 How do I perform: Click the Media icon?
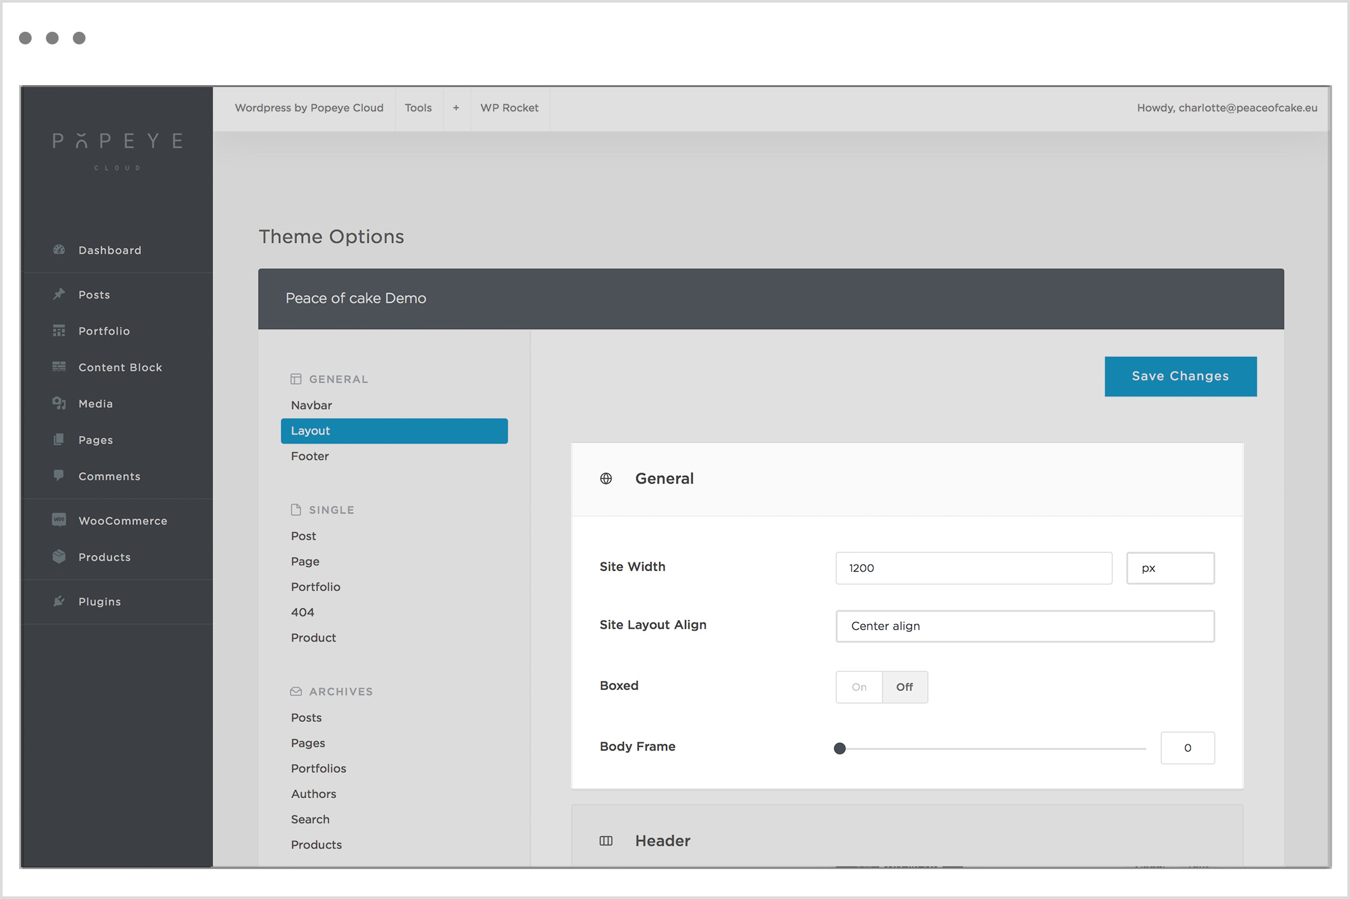point(59,403)
